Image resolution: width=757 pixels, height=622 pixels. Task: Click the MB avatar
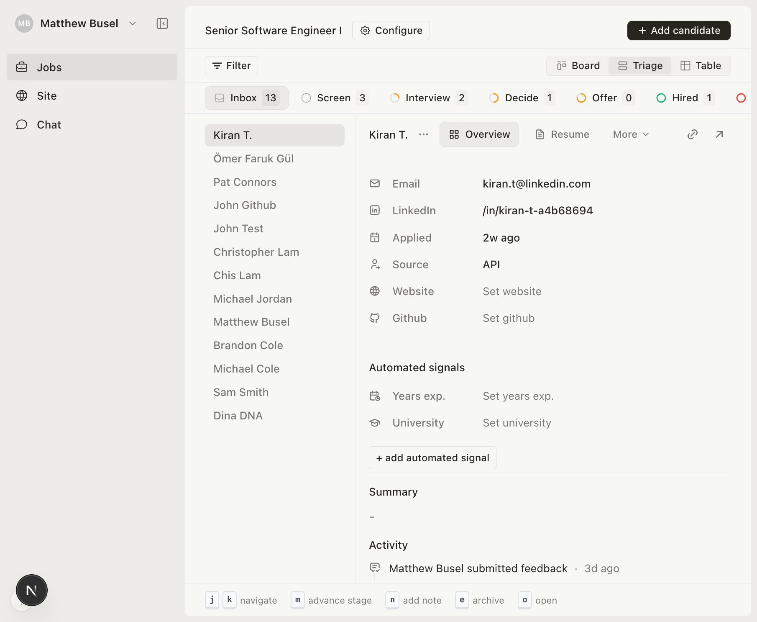tap(24, 23)
